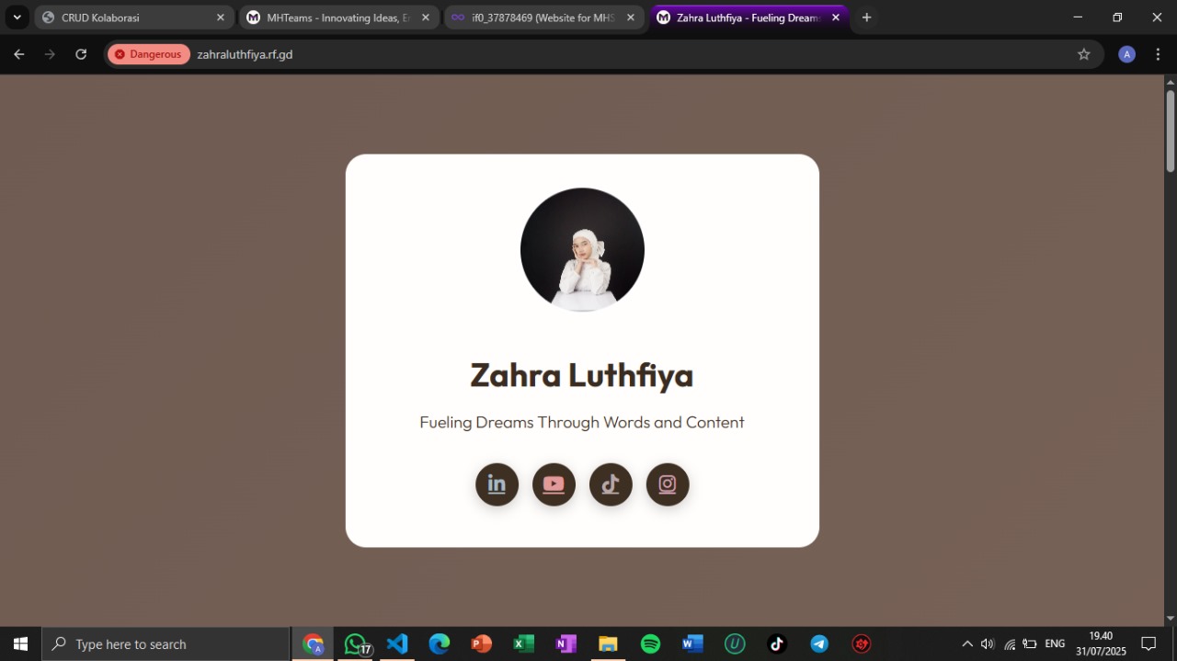Screen dimensions: 1177x661
Task: Open the Chrome profile avatar menu
Action: pyautogui.click(x=1126, y=54)
